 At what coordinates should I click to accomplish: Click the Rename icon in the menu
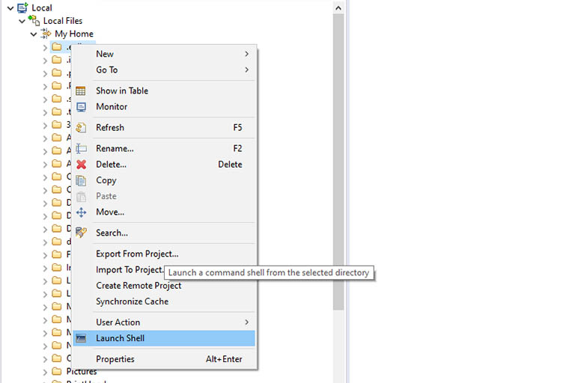click(x=81, y=148)
